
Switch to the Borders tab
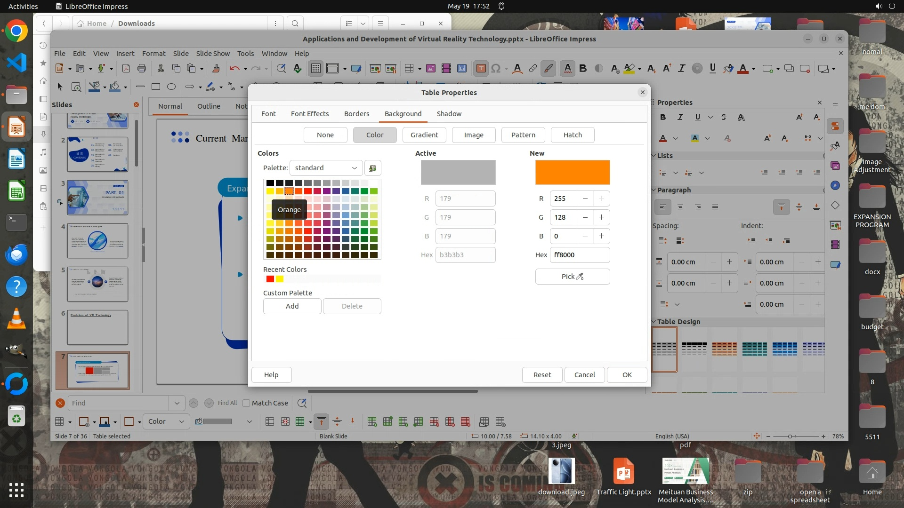click(x=356, y=114)
